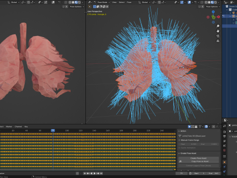Toggle dope sheet snapping magnet icon
The width and height of the screenshot is (237, 178).
point(206,127)
